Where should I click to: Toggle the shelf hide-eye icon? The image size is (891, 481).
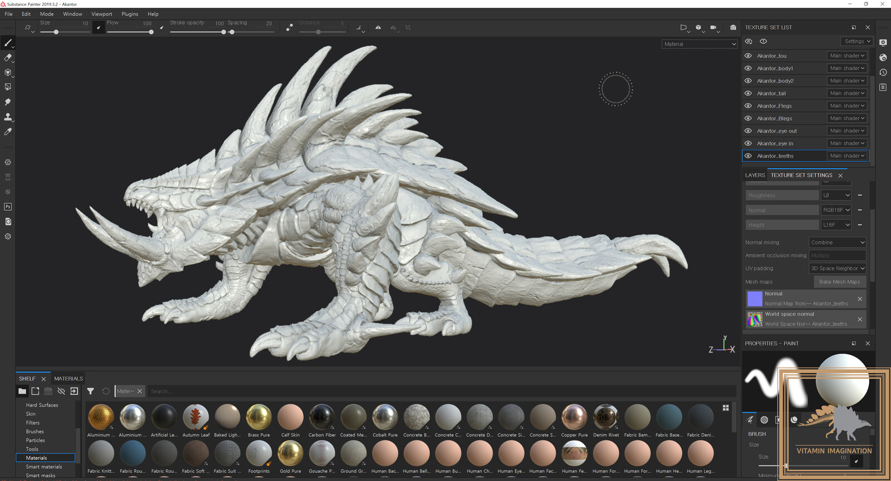pos(61,391)
